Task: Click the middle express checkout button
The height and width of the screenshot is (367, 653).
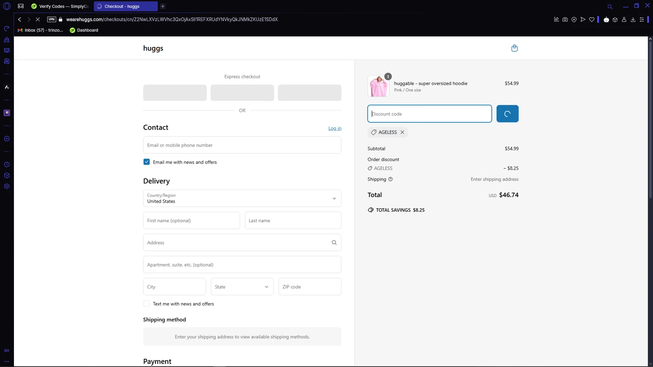Action: point(242,93)
